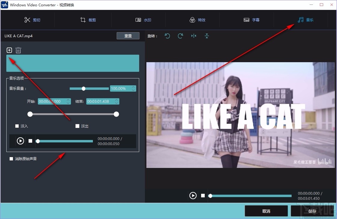Check 消除原始声音 to remove original audio

tap(11, 159)
